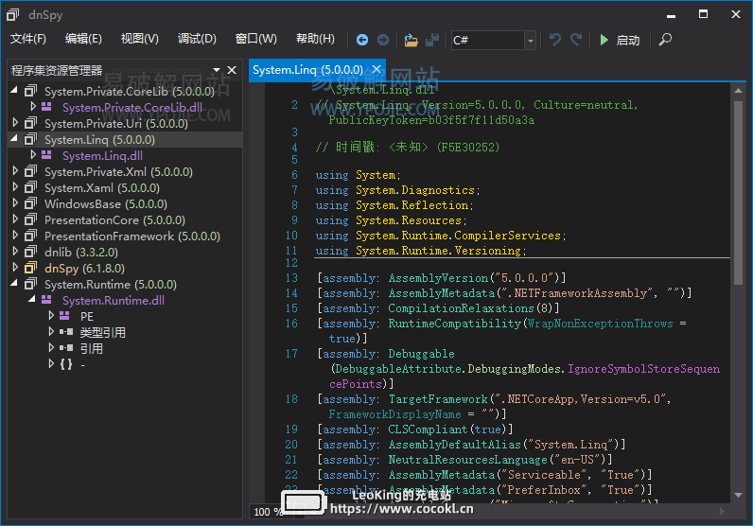The width and height of the screenshot is (753, 526).
Task: Click the dnSpy application title bar icon
Action: (13, 15)
